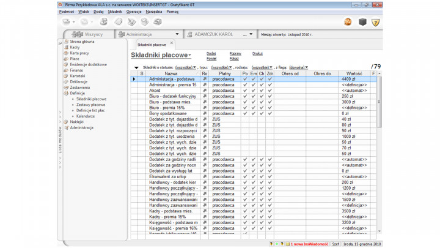Image resolution: width=440 pixels, height=248 pixels.
Task: Click the Finanse icon in navigation panel
Action: (67, 70)
